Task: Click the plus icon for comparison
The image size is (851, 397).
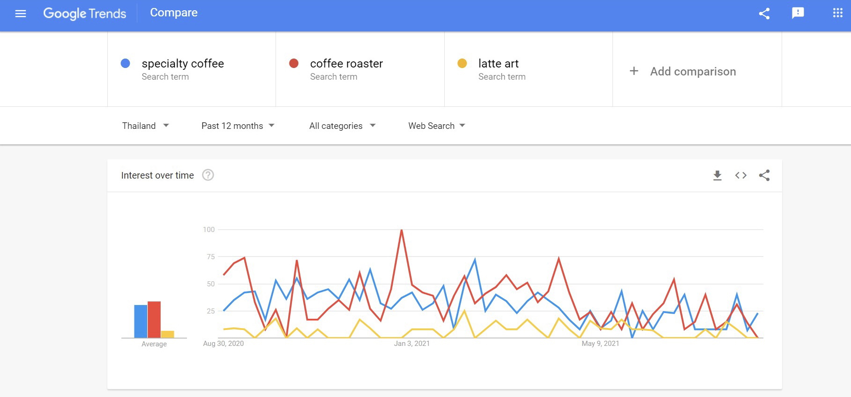Action: pyautogui.click(x=634, y=71)
